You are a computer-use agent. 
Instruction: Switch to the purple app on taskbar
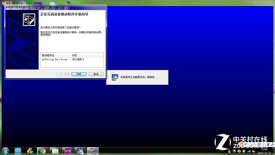pos(68,151)
